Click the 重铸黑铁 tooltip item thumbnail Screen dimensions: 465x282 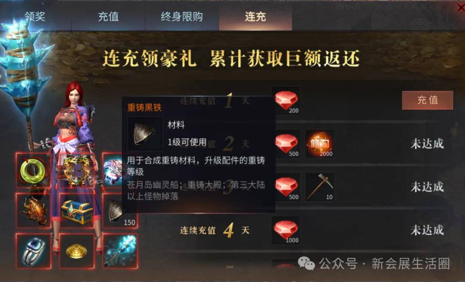[x=145, y=133]
